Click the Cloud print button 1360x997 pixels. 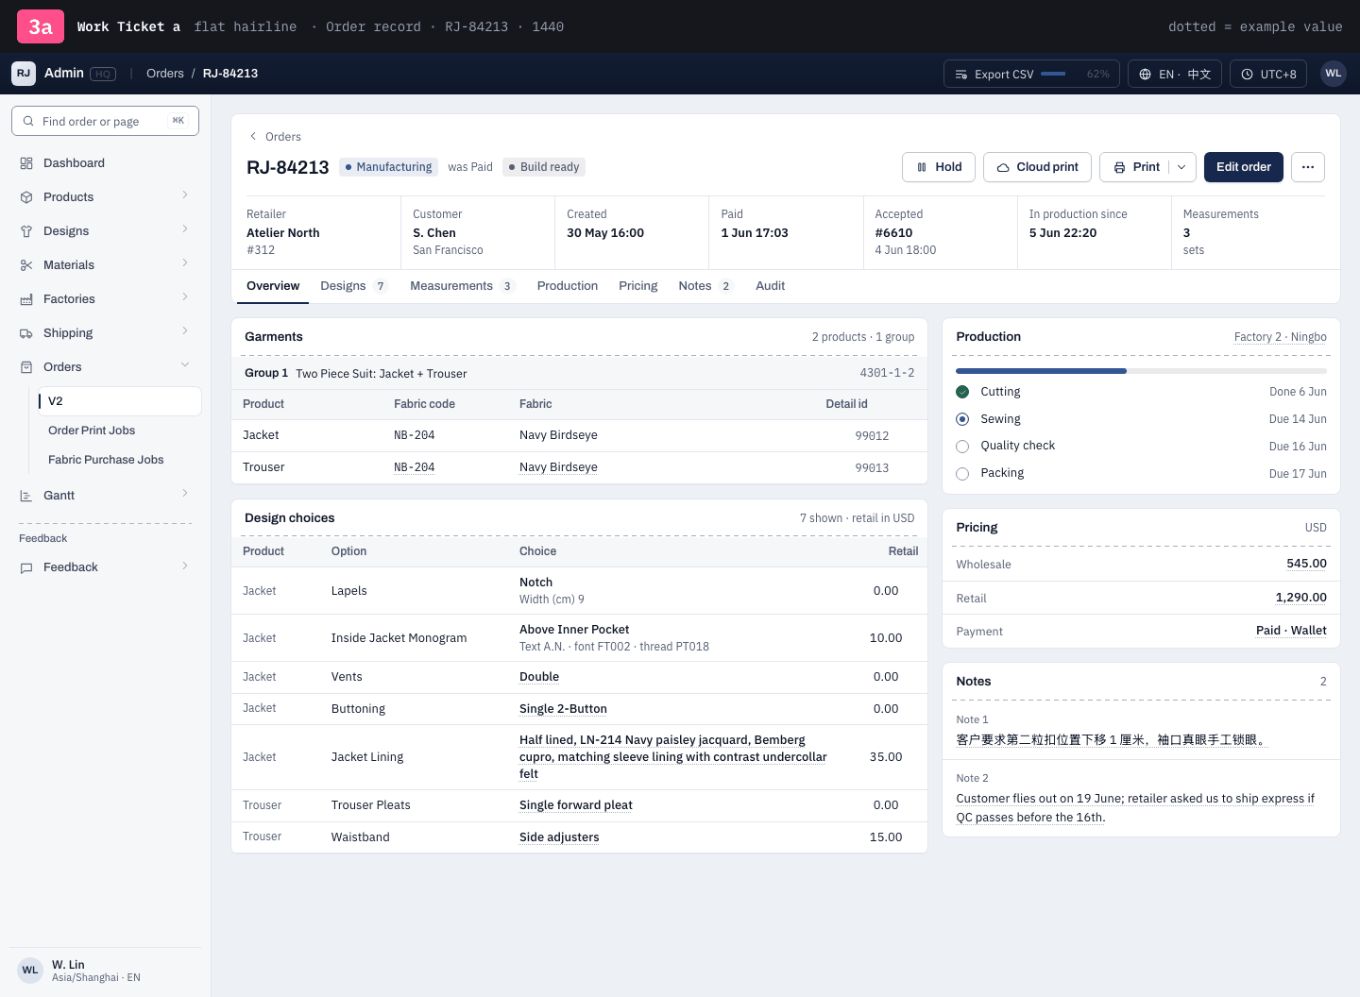point(1038,167)
